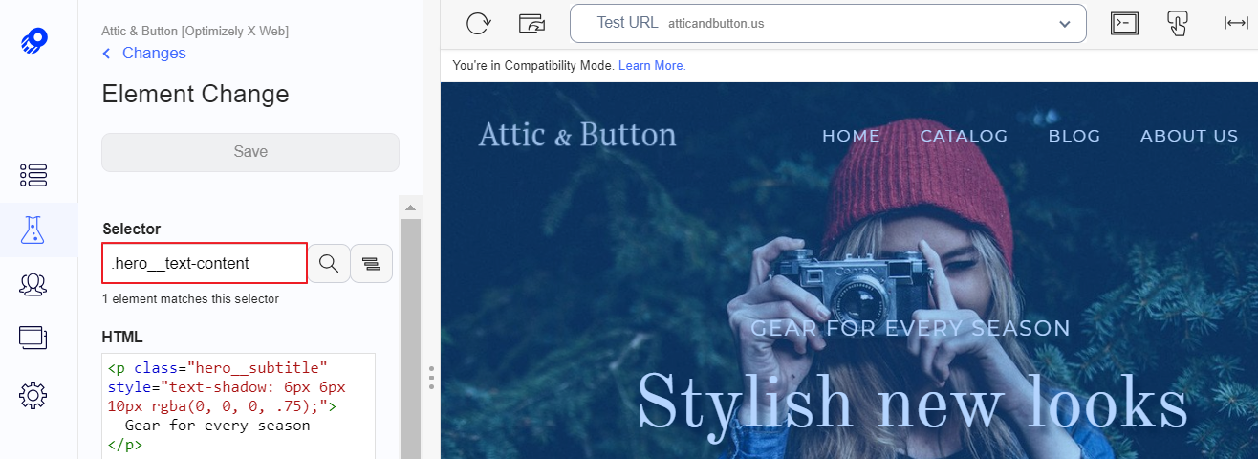Image resolution: width=1258 pixels, height=459 pixels.
Task: Open the code console icon
Action: coord(1124,23)
